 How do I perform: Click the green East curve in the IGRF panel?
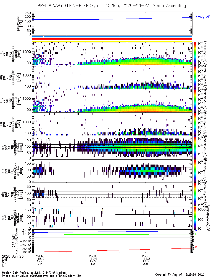click(x=112, y=234)
